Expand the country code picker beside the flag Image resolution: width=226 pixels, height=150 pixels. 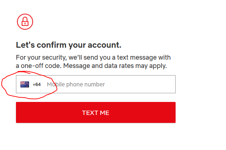pos(37,85)
